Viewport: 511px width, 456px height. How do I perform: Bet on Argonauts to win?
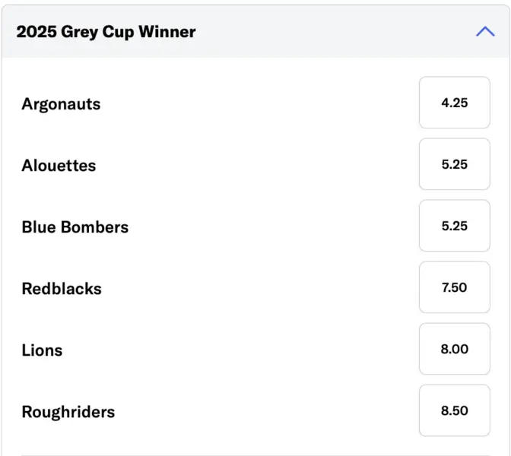pos(454,103)
